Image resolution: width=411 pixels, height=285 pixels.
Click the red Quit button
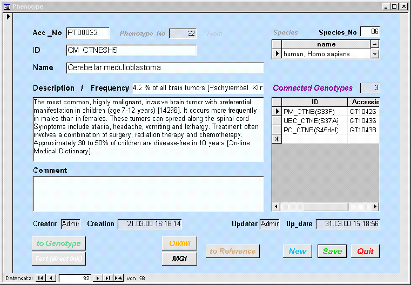(x=365, y=251)
